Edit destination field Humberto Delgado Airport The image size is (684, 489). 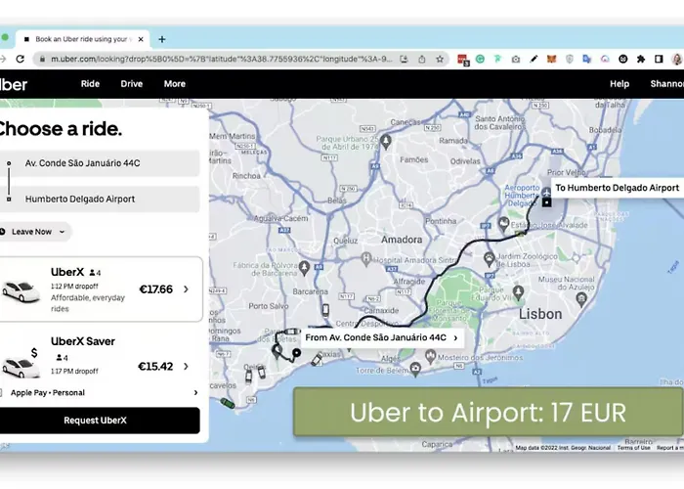[x=100, y=200]
